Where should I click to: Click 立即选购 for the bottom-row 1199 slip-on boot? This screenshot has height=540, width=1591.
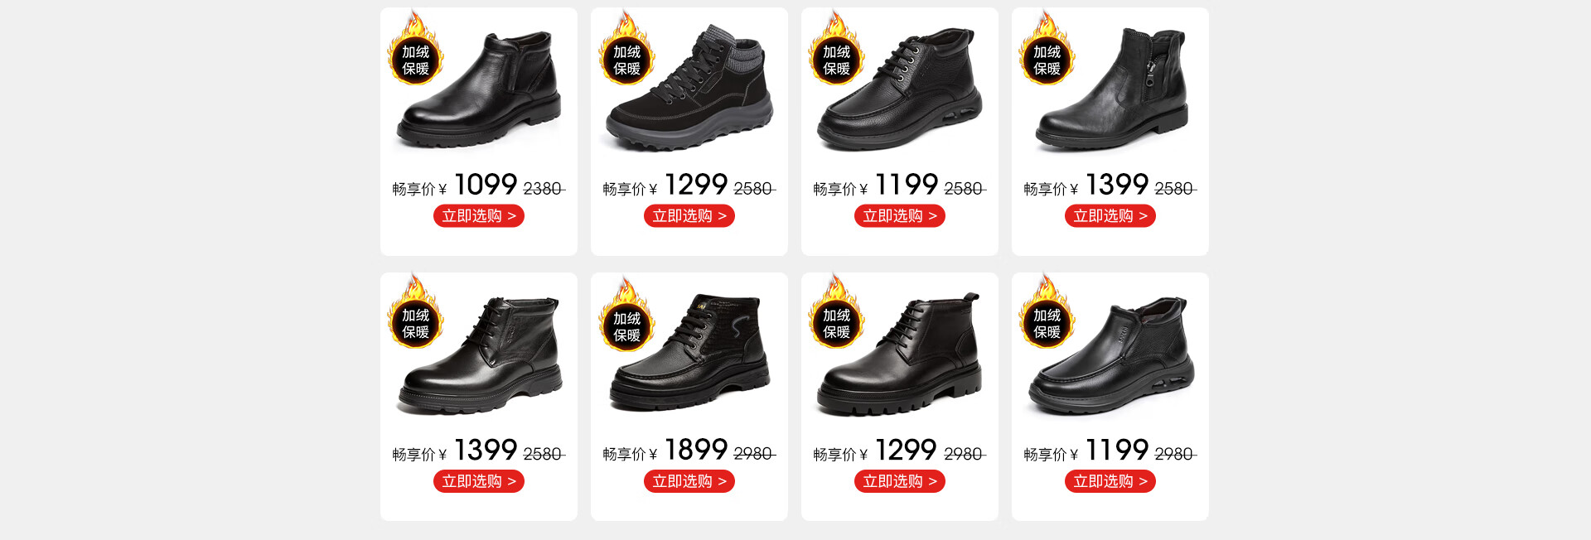click(x=1110, y=481)
